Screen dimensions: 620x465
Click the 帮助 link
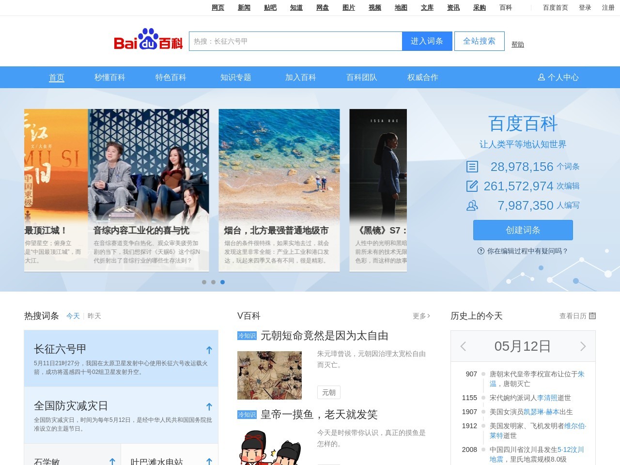518,44
